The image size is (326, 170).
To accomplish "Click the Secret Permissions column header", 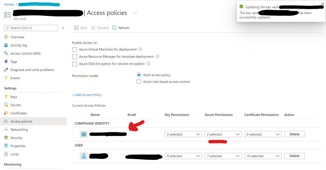I will 218,115.
